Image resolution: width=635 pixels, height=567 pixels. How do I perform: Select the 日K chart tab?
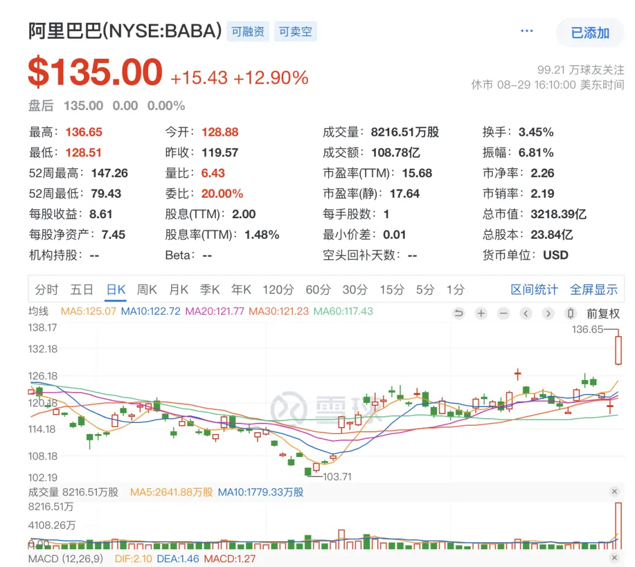click(116, 289)
